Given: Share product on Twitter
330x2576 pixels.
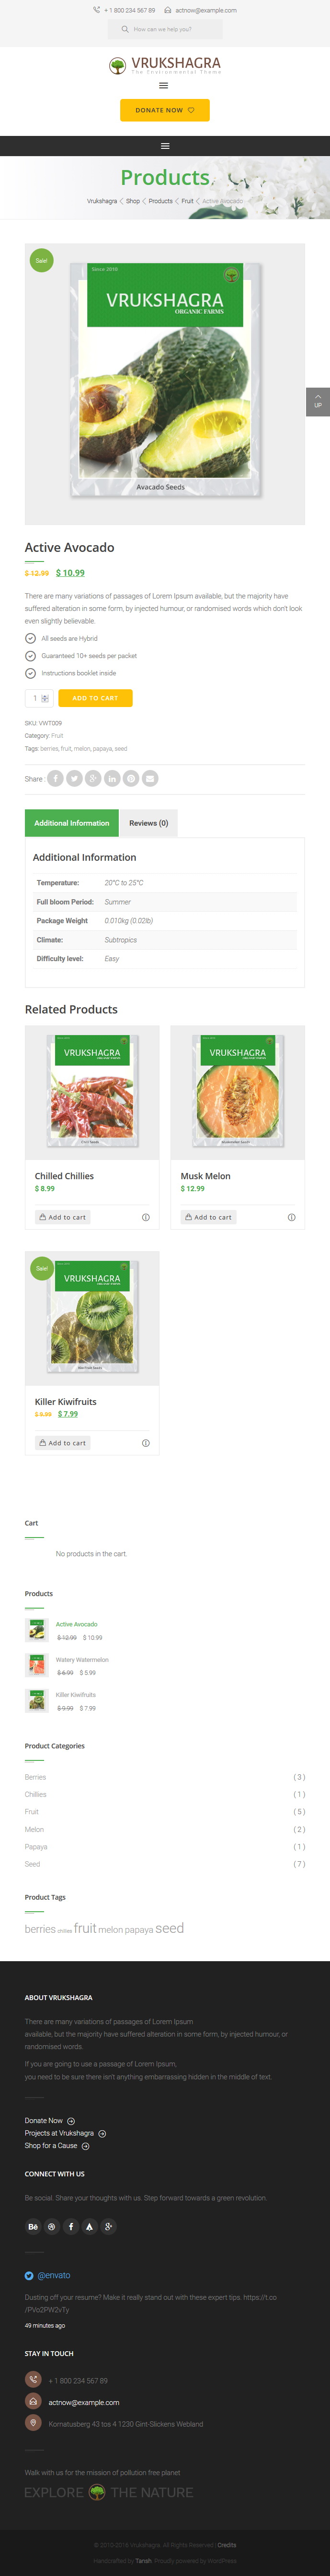Looking at the screenshot, I should pyautogui.click(x=74, y=778).
